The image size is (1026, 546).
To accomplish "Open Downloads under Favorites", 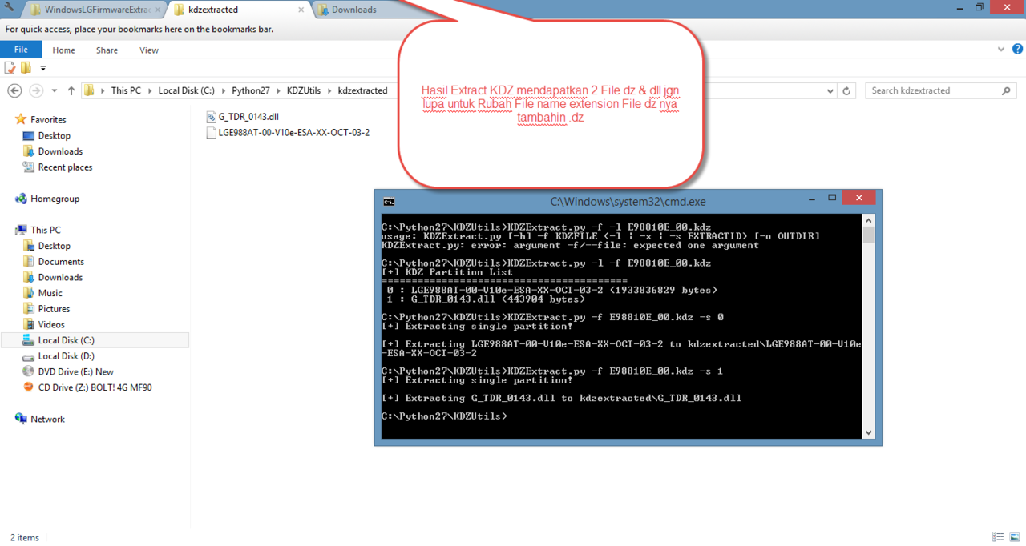I will (x=60, y=151).
